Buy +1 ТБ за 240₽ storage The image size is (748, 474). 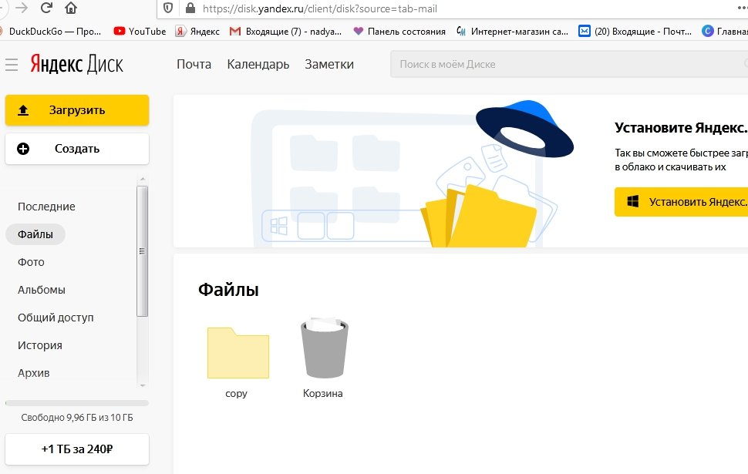pyautogui.click(x=77, y=449)
